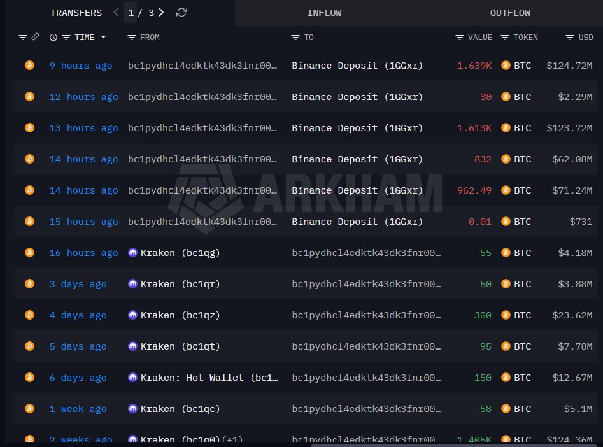Switch to the INFLOW tab
The width and height of the screenshot is (603, 447).
[x=324, y=13]
